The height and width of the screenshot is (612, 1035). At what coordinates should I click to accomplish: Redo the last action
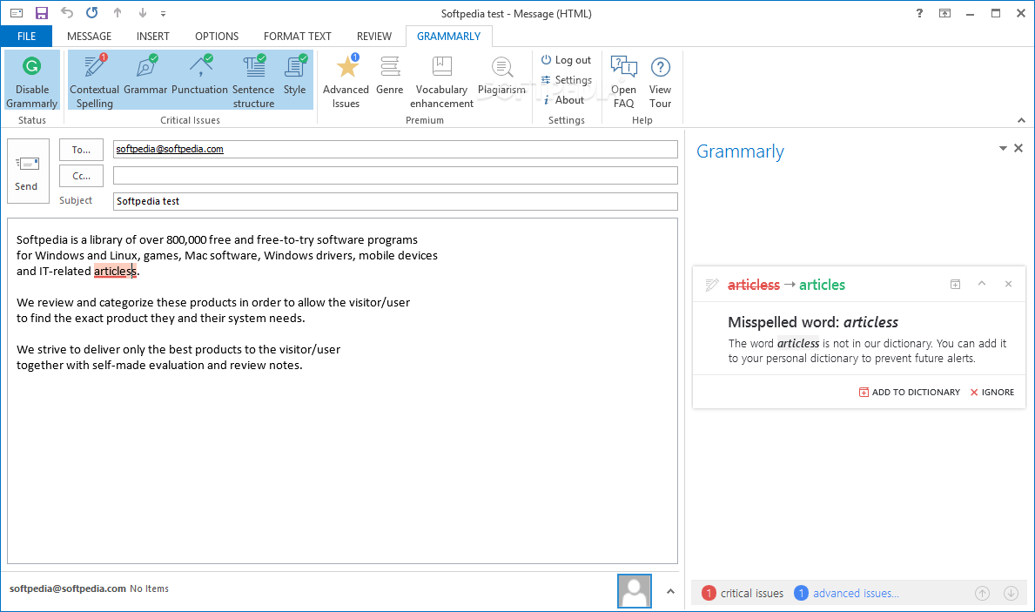tap(91, 12)
